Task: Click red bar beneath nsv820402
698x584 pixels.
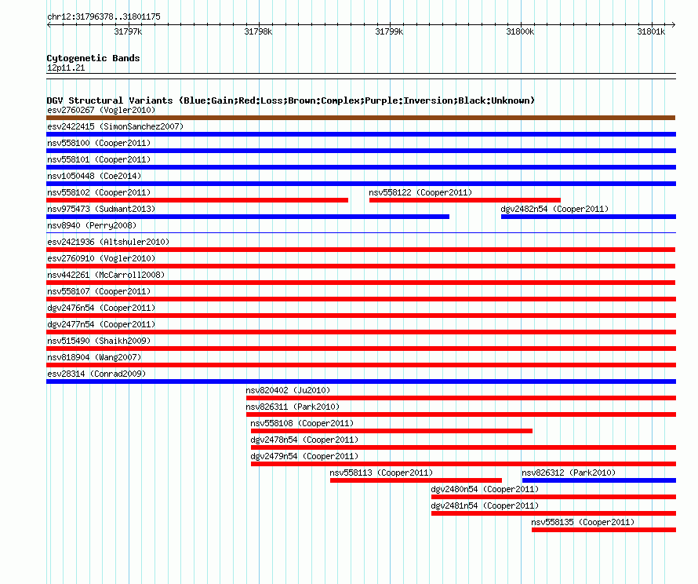Action: (x=461, y=398)
